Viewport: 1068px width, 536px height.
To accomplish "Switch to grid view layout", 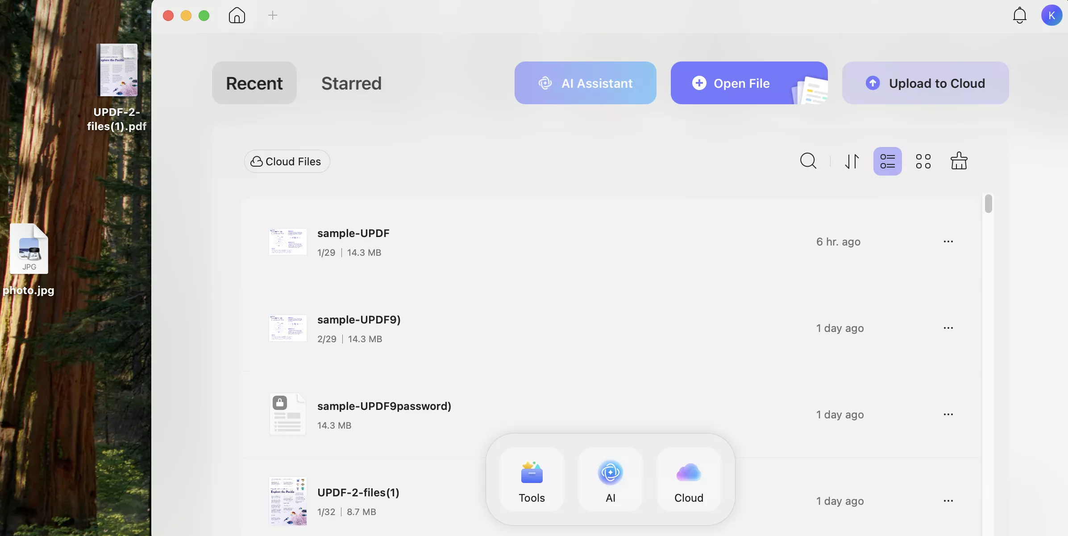I will pyautogui.click(x=923, y=161).
